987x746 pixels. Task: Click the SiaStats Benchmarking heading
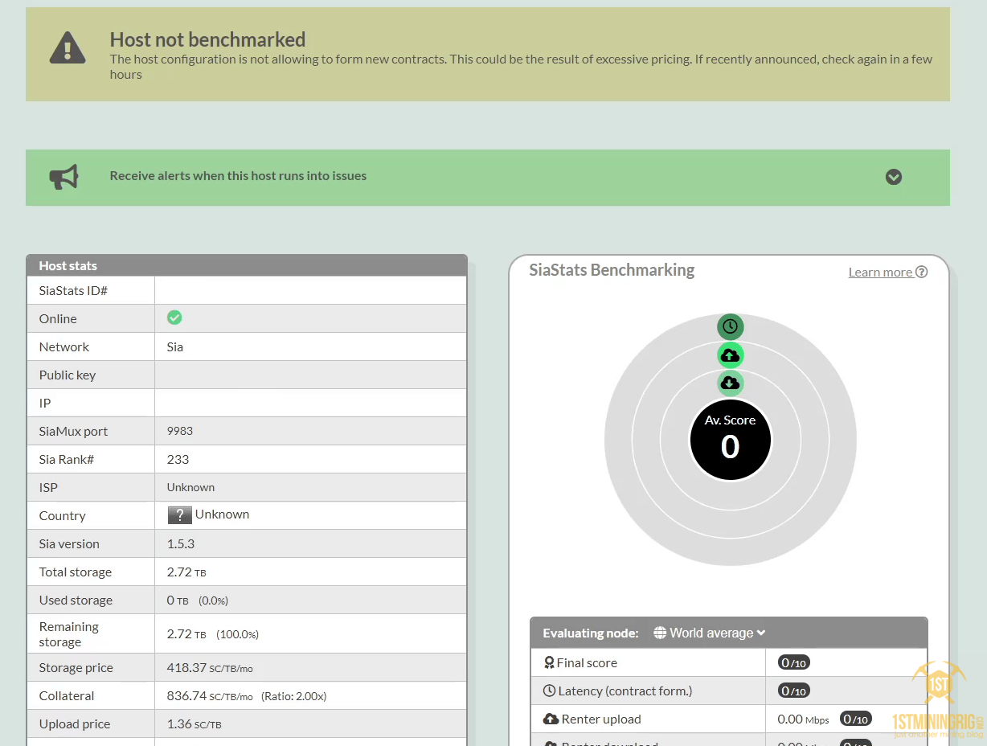(x=612, y=270)
